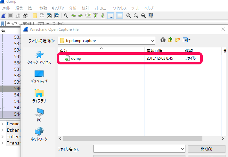Open the 統計 (Statistics) menu
Screen dimensions: 228x157
pos(85,8)
